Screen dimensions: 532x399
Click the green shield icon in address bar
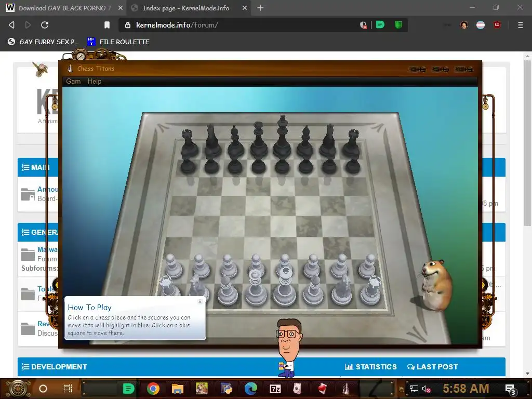(x=398, y=25)
